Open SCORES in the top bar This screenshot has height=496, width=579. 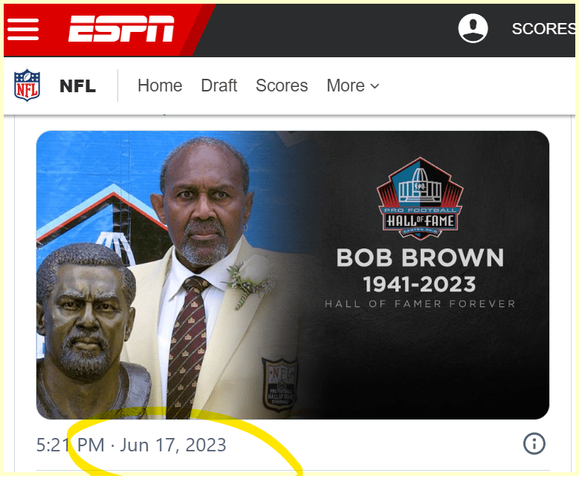pos(543,29)
